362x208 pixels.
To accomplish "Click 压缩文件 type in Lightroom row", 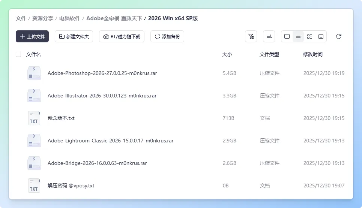I will 270,141.
